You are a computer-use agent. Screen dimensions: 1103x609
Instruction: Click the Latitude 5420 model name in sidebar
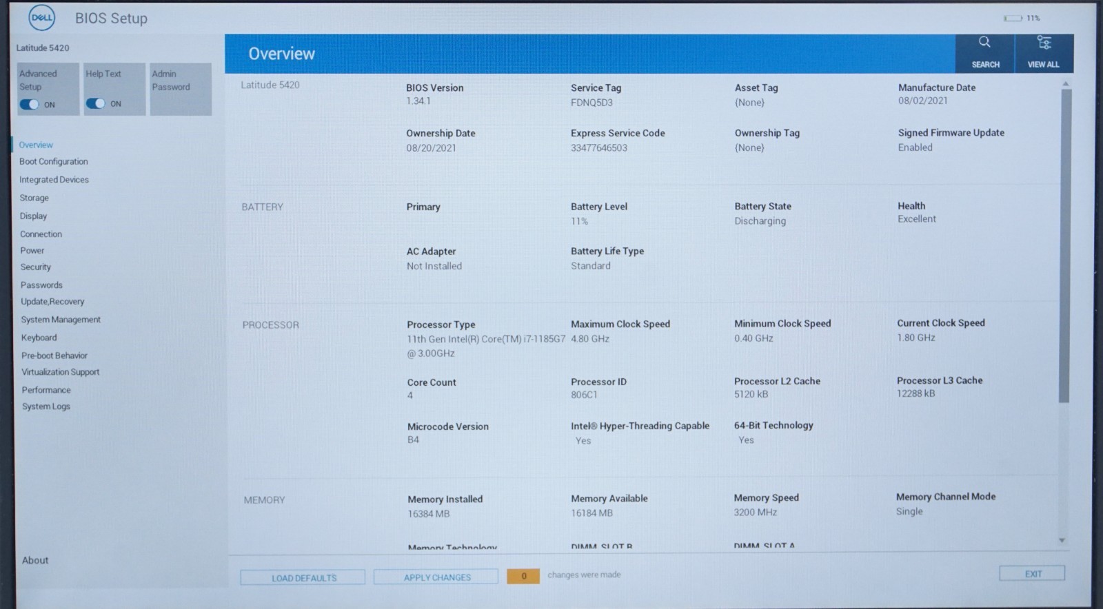pyautogui.click(x=43, y=48)
